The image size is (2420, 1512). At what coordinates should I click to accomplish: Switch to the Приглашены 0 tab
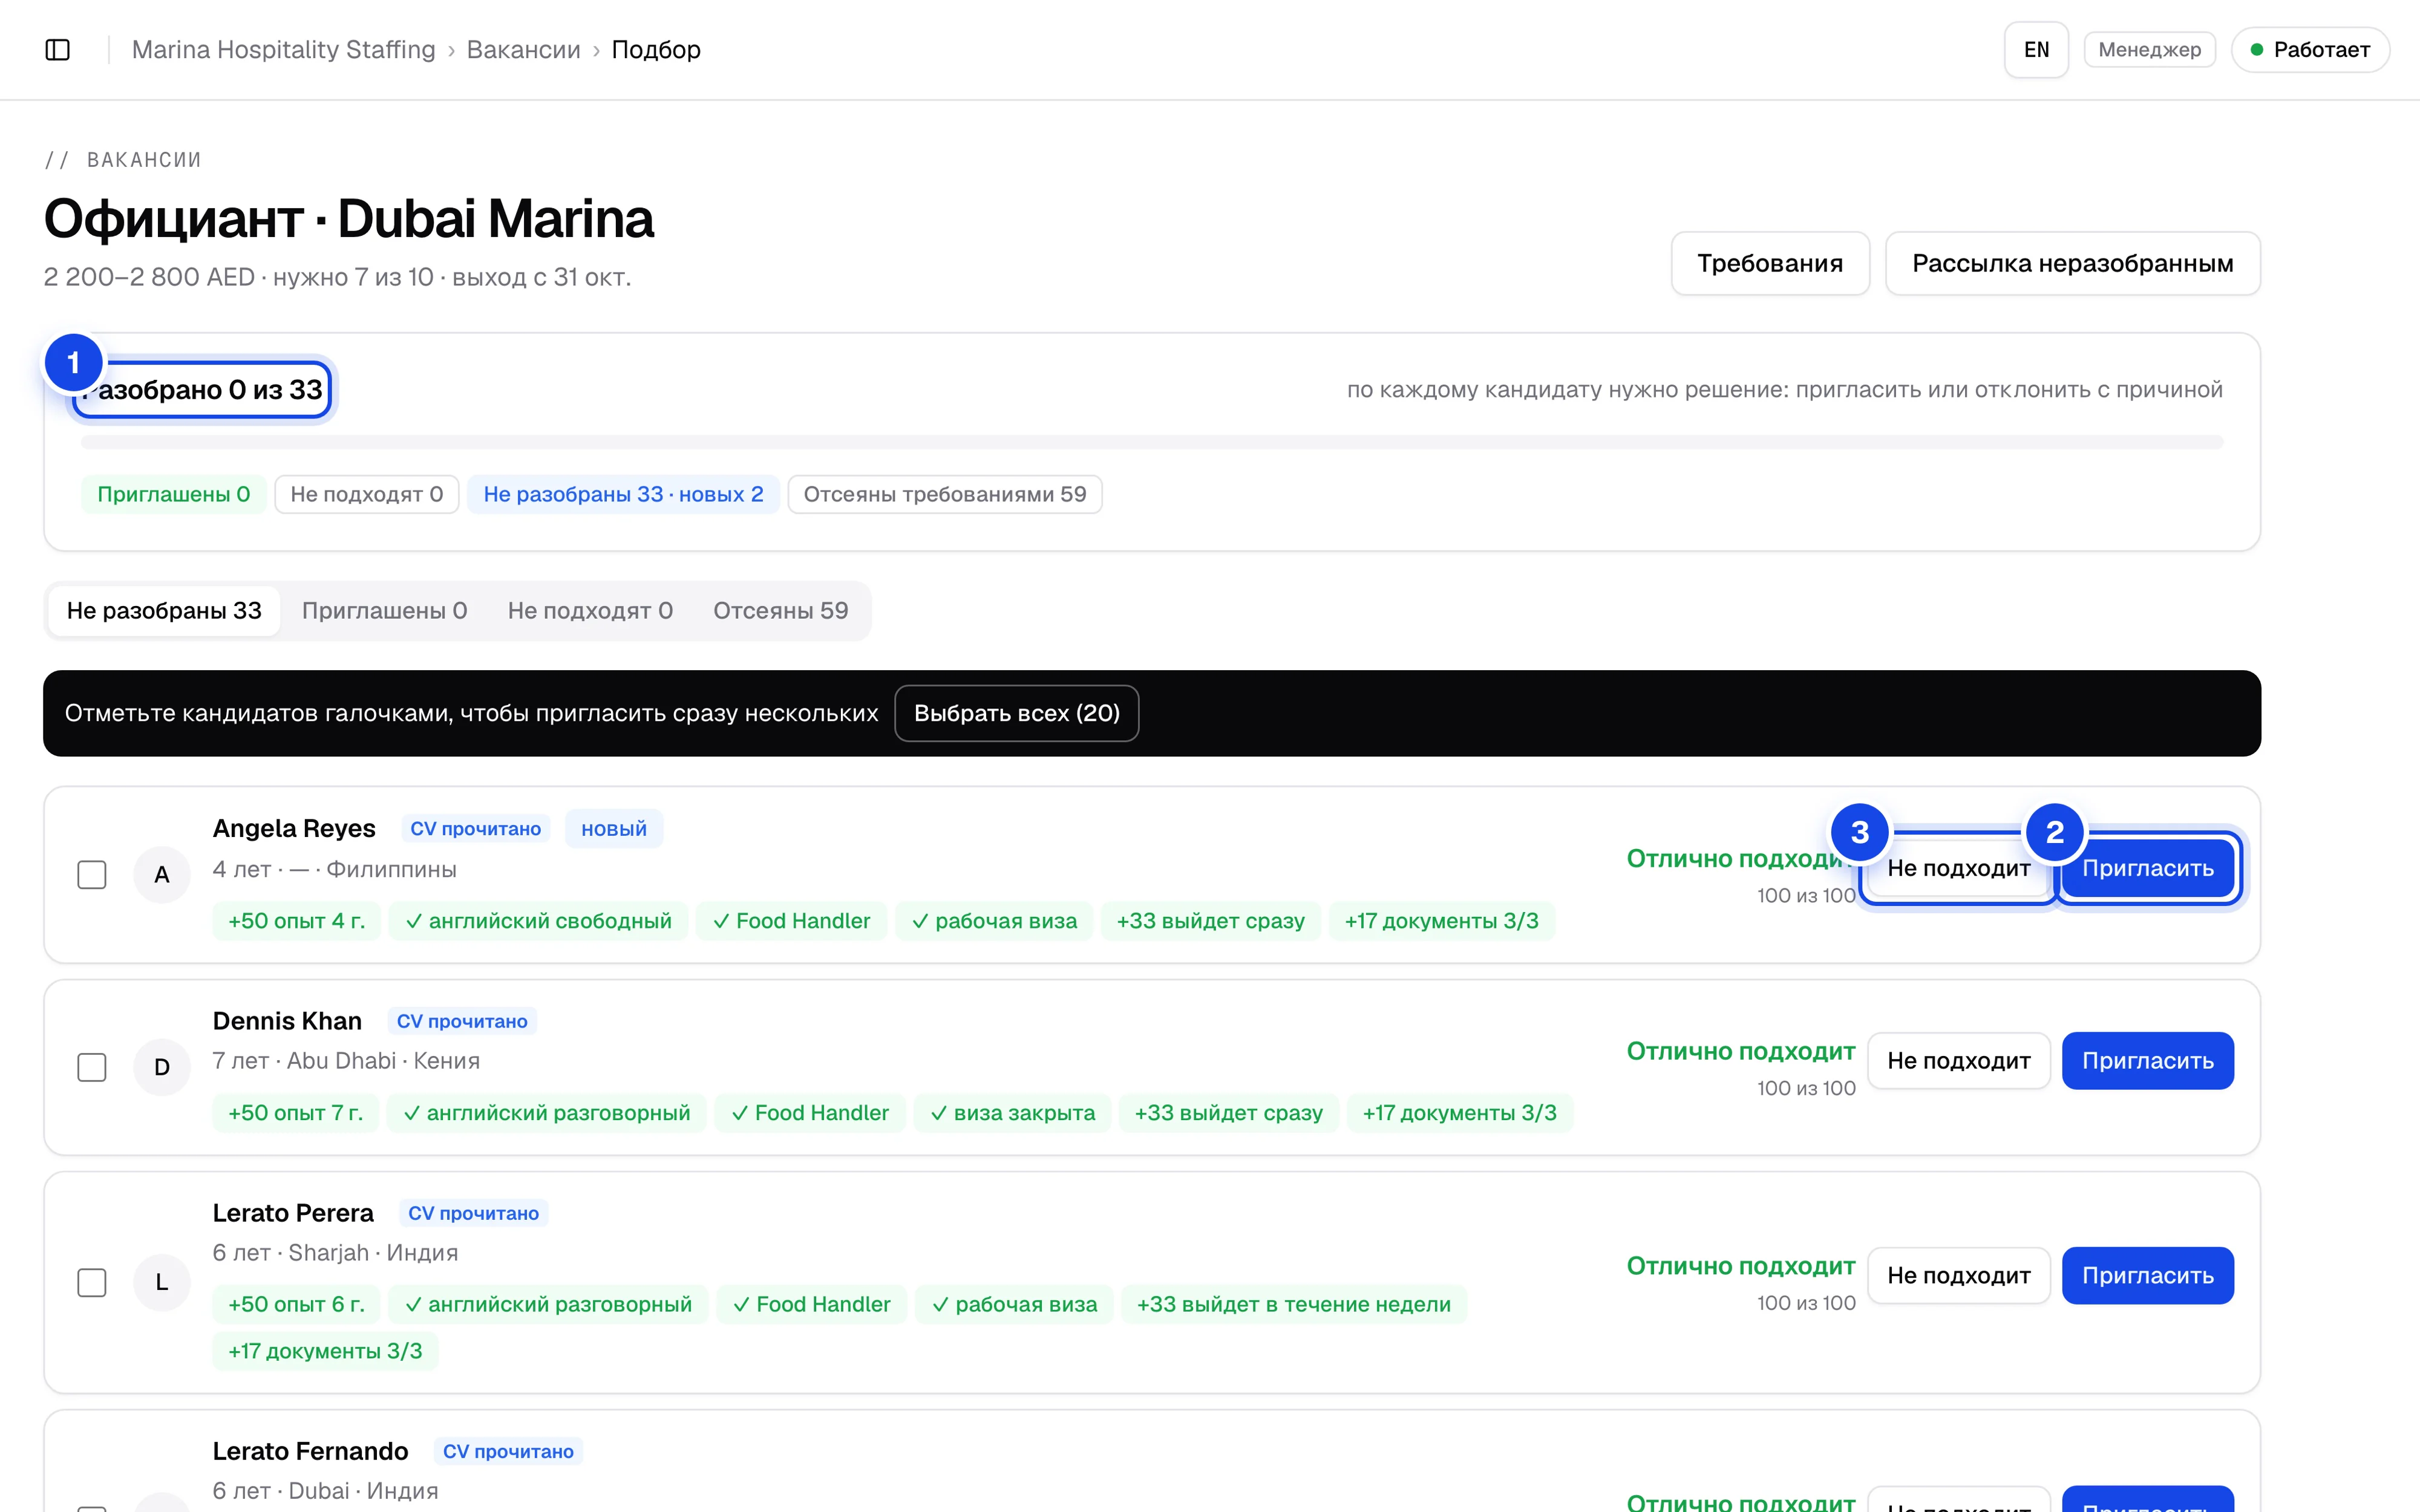point(385,611)
